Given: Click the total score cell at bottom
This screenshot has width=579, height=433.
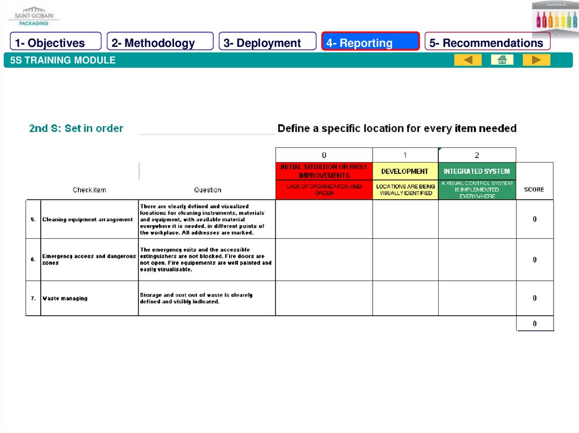Looking at the screenshot, I should (534, 323).
